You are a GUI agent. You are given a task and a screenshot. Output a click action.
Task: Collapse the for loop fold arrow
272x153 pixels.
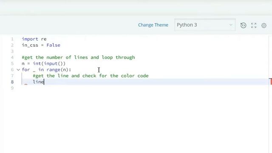pos(18,70)
